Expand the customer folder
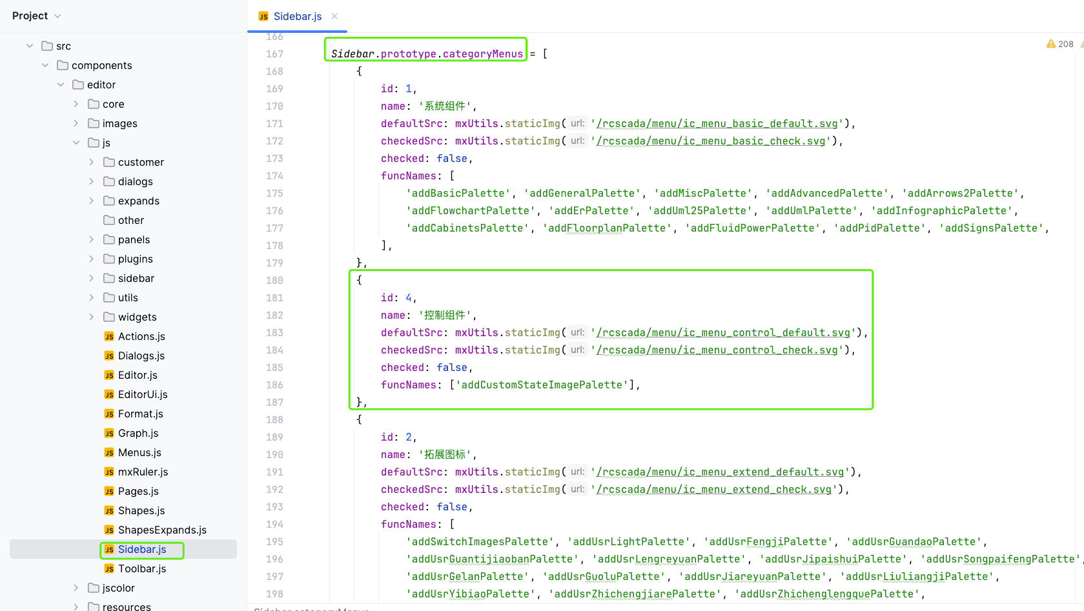The image size is (1084, 611). (x=92, y=162)
